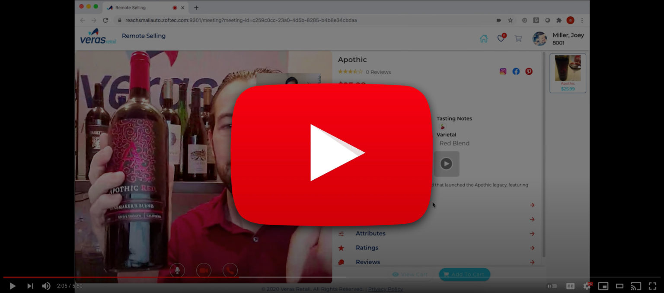
Task: Switch to theater mode
Action: click(x=619, y=286)
